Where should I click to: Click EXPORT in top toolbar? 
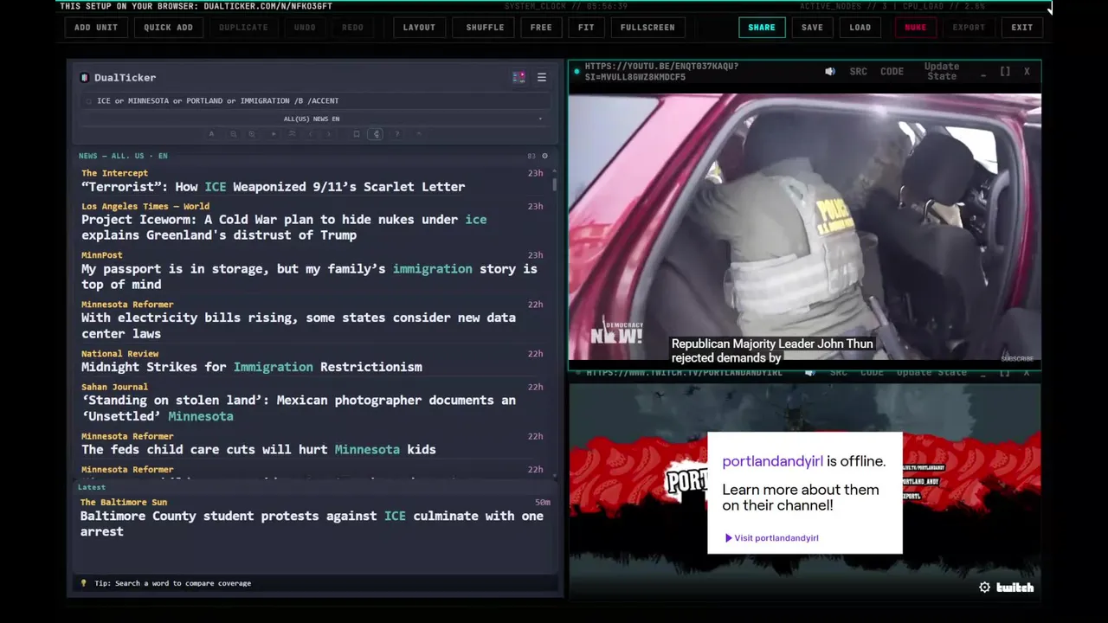969,27
